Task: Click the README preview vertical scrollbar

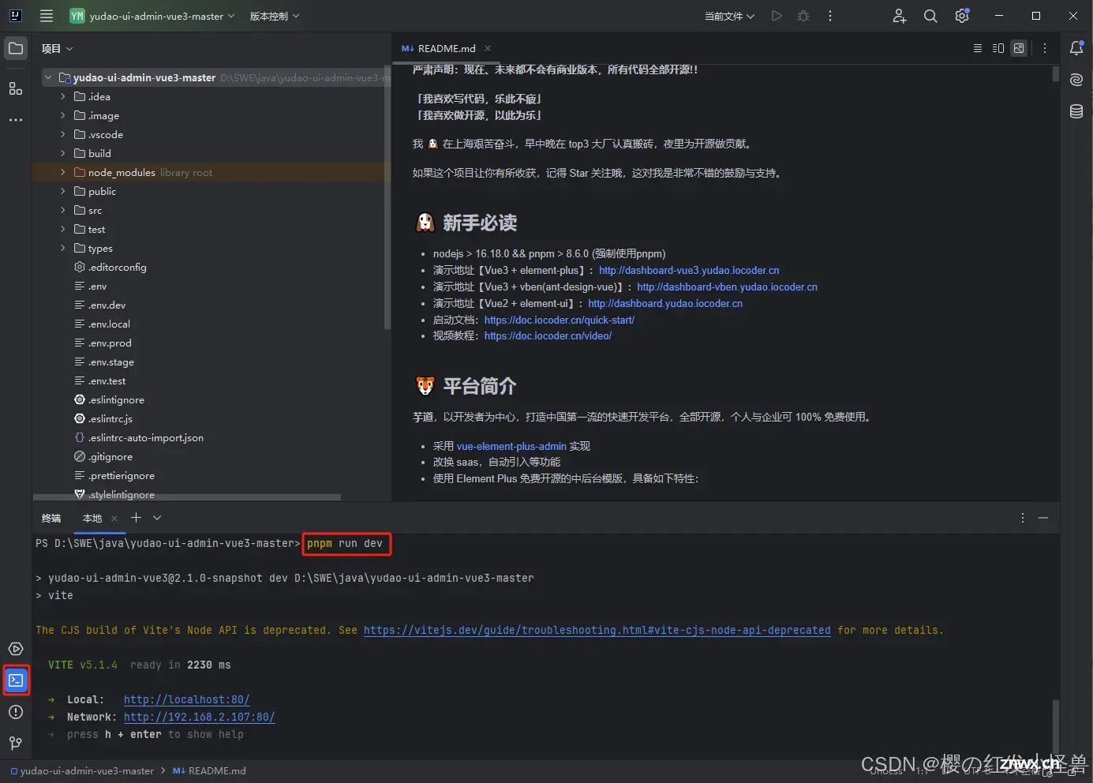Action: [x=1056, y=74]
